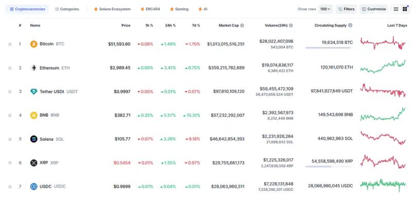The height and width of the screenshot is (197, 412).
Task: Click the Circulating Supply info icon
Action: [350, 25]
